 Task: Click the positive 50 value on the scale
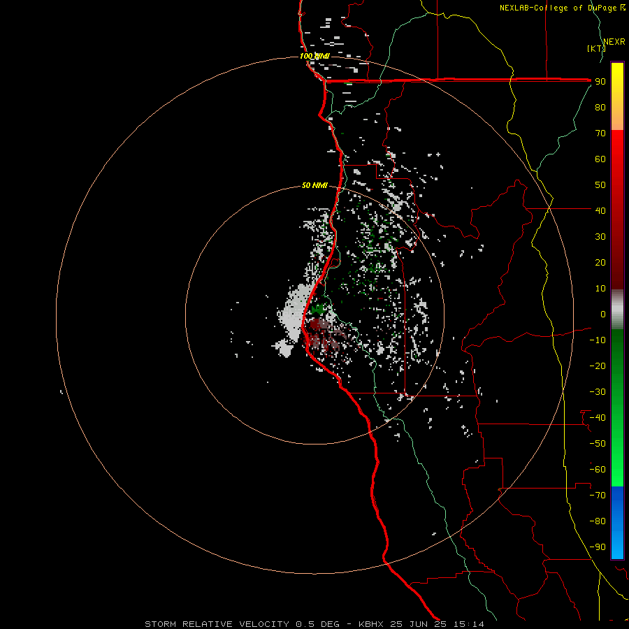click(x=600, y=185)
